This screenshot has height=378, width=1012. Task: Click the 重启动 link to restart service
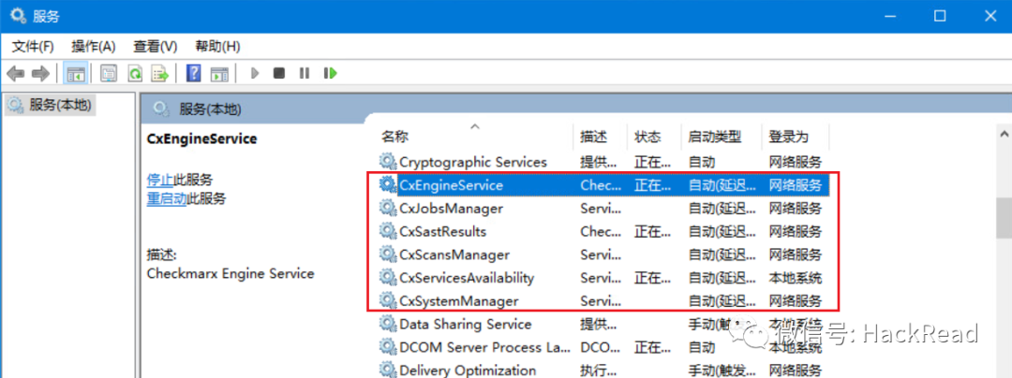[x=167, y=198]
